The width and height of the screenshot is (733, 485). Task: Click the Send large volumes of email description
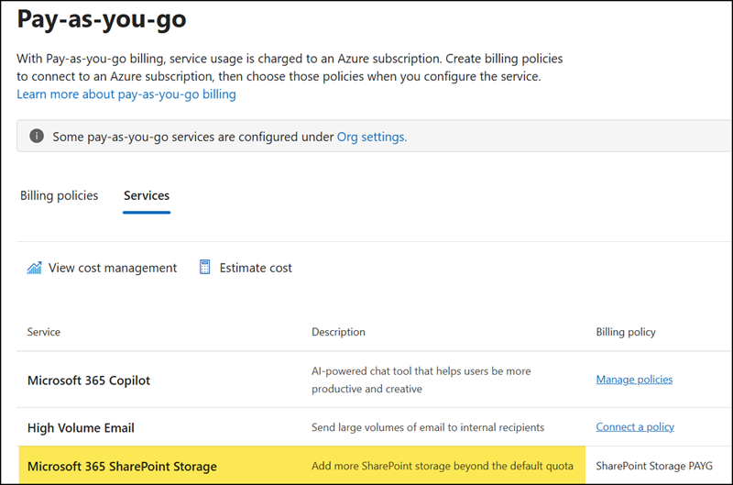(428, 427)
